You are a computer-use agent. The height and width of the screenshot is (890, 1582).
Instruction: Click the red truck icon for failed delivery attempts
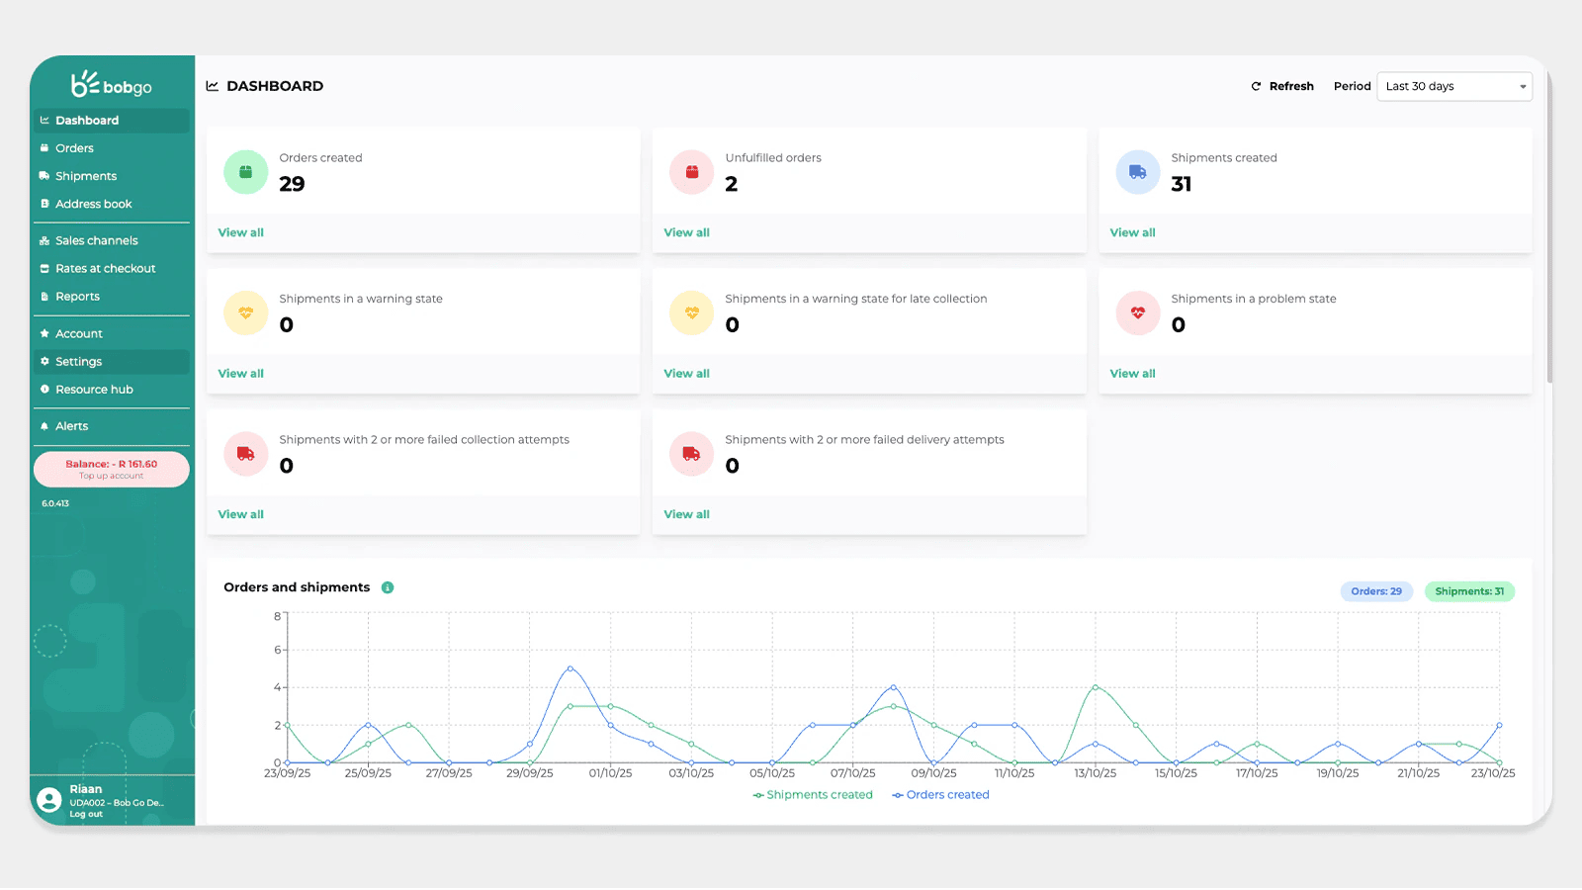692,454
